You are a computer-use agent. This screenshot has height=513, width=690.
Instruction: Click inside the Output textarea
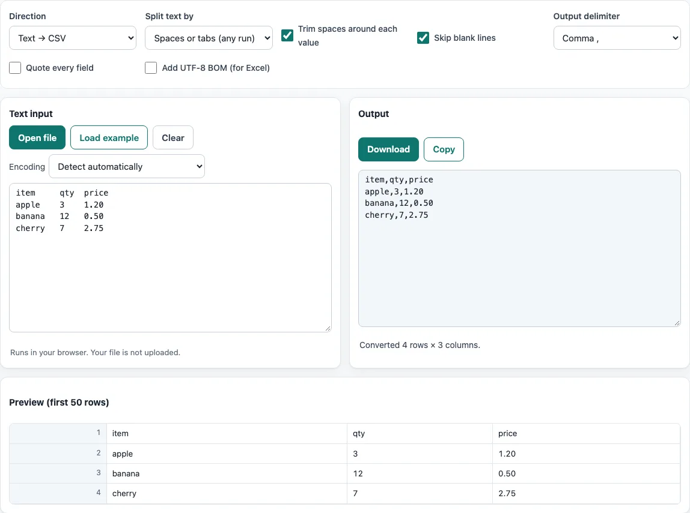click(x=519, y=248)
